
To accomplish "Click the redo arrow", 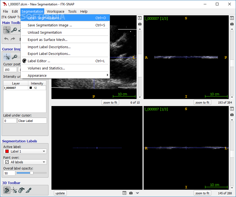I will coord(13,39).
